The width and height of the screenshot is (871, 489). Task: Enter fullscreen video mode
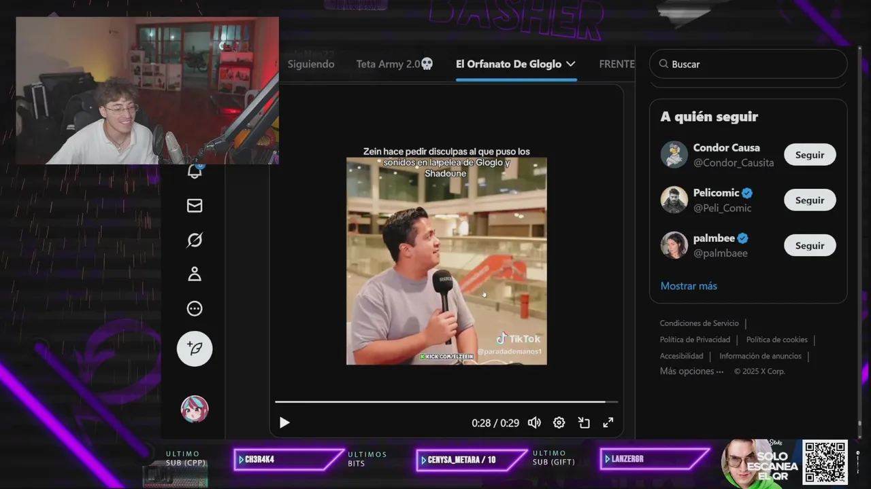(608, 422)
